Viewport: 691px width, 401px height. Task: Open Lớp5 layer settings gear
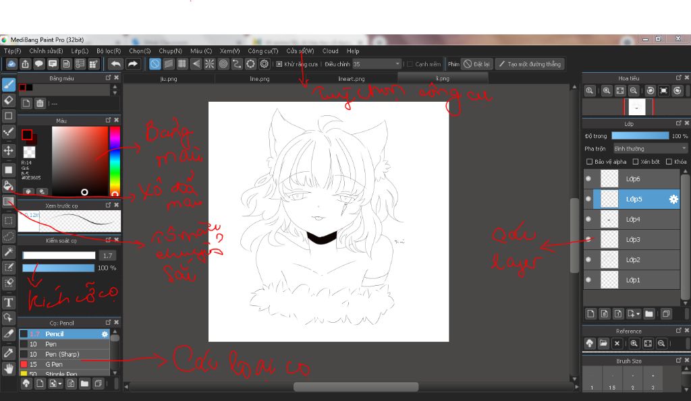pos(673,199)
